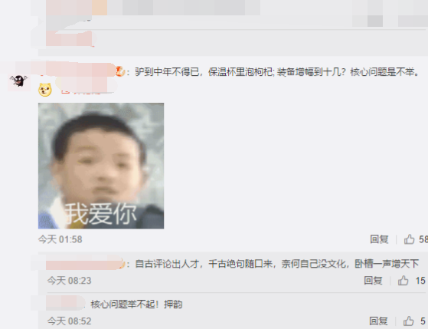Click the doge emoji under the comment

pos(45,90)
